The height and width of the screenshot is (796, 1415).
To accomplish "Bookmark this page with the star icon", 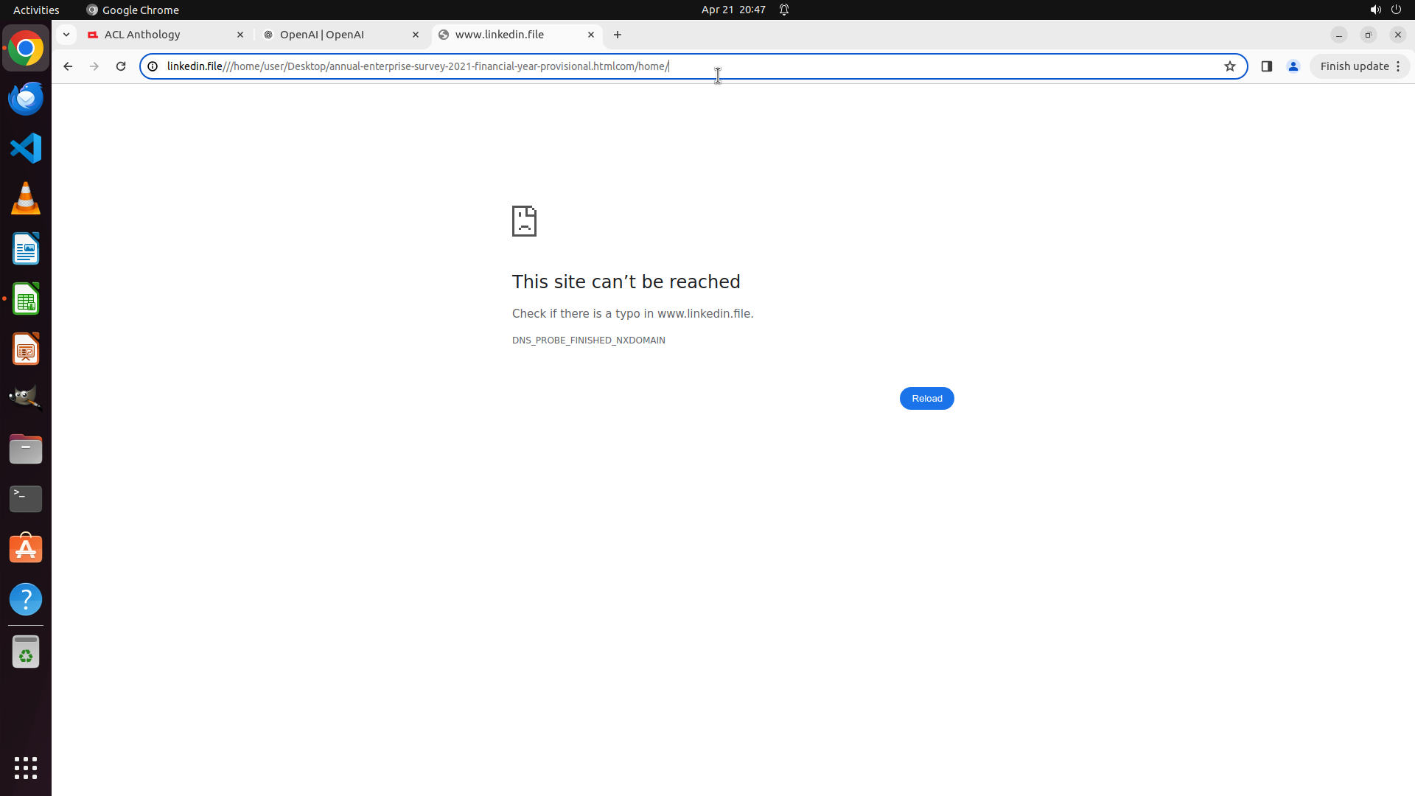I will 1229,66.
